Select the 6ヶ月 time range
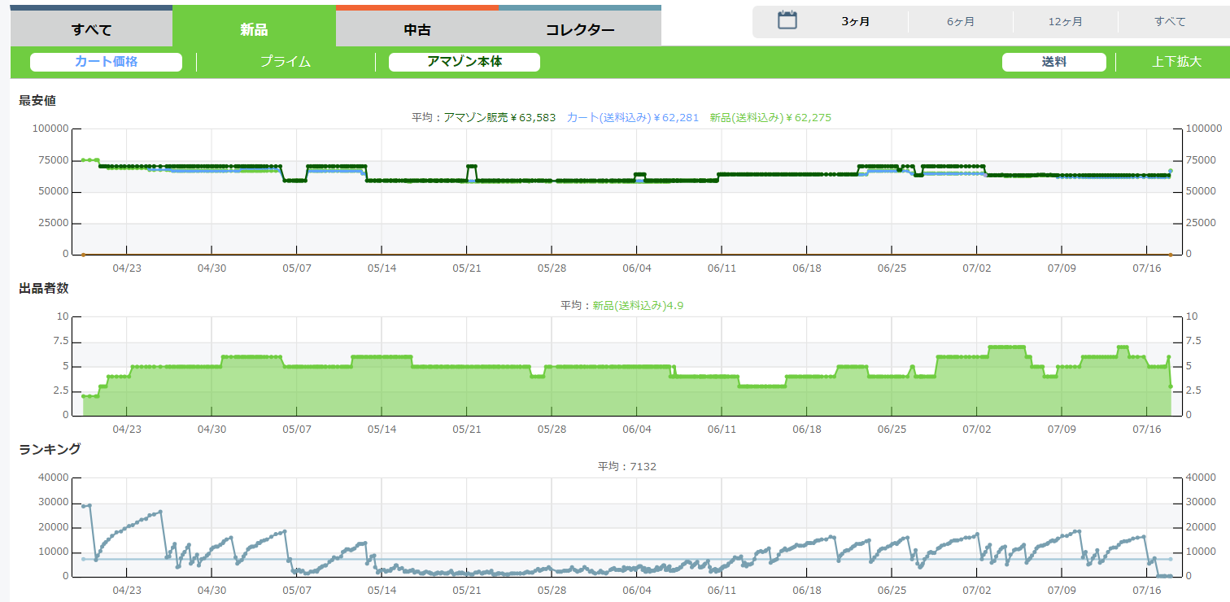The height and width of the screenshot is (602, 1230). click(x=961, y=22)
